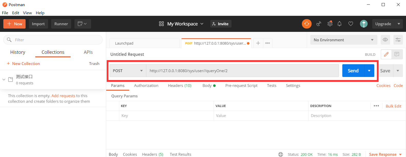Click the filter search magnifier icon
The image size is (406, 157).
pos(9,40)
